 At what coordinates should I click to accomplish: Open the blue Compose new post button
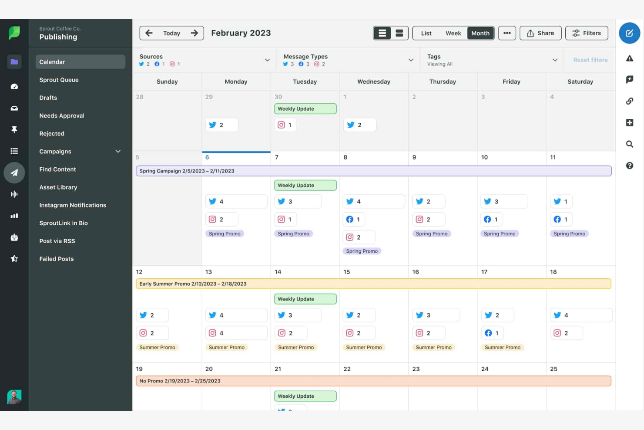(630, 33)
